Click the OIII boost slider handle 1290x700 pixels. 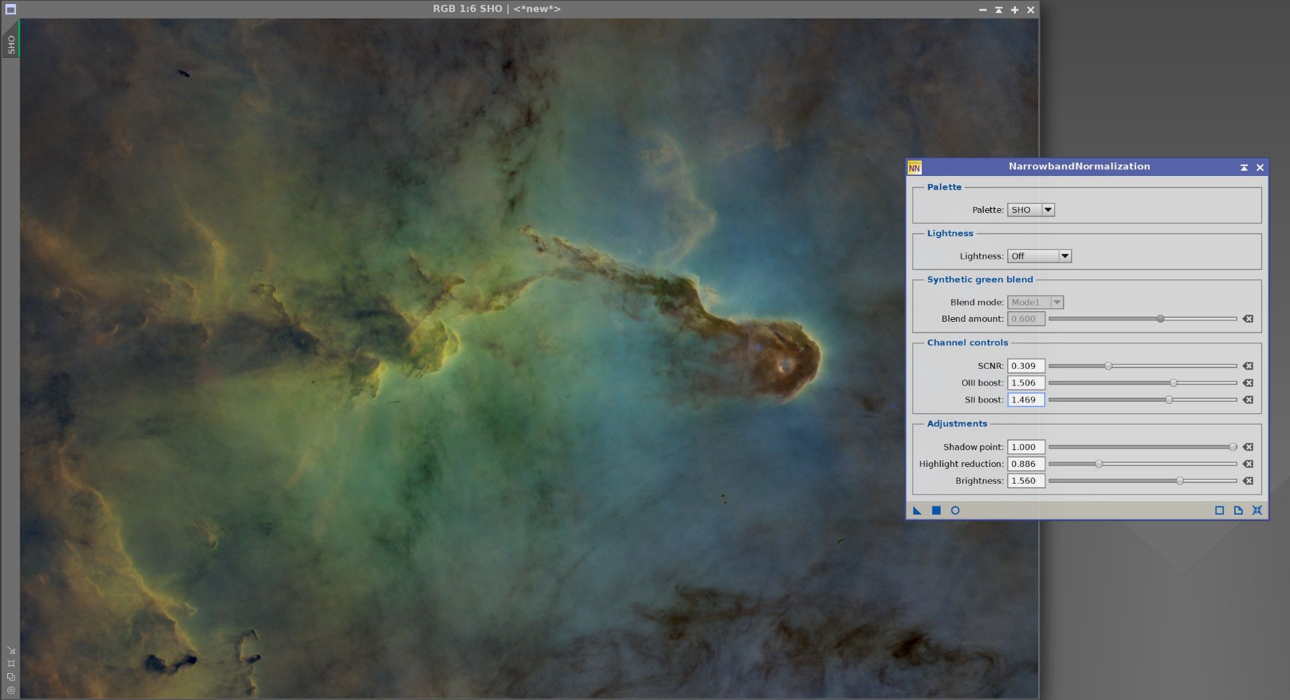pos(1173,383)
